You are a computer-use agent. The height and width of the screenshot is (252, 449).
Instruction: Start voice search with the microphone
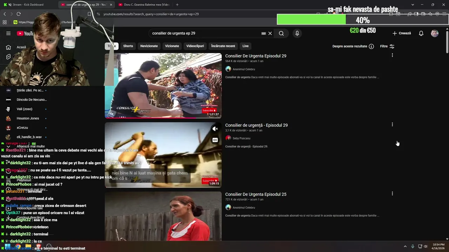pos(297,33)
